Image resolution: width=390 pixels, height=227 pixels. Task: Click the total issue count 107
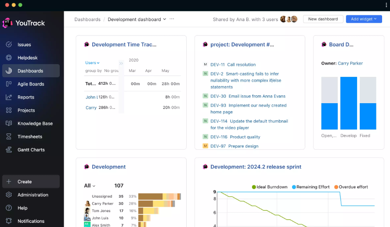[119, 186]
